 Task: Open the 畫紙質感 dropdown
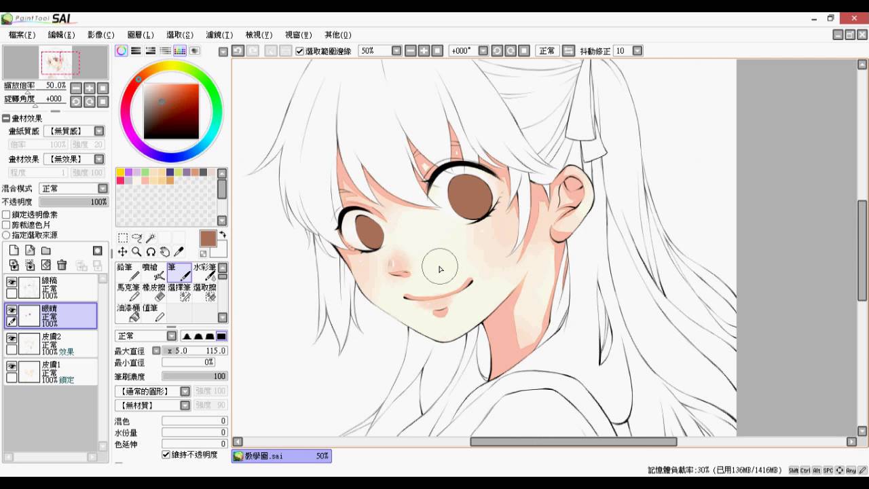(x=74, y=131)
